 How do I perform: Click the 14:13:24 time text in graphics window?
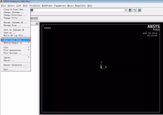pyautogui.click(x=152, y=36)
